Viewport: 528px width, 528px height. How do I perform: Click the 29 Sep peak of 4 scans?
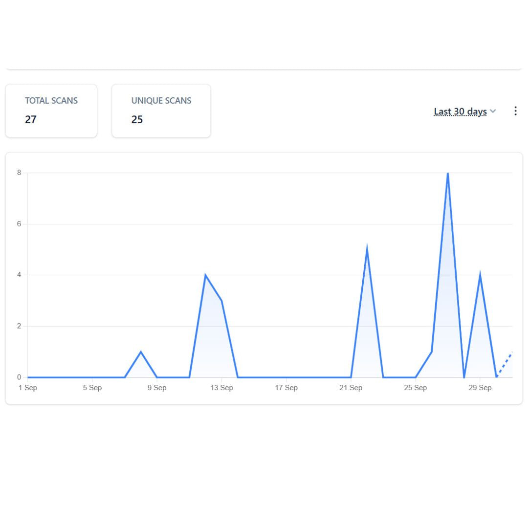pos(480,275)
